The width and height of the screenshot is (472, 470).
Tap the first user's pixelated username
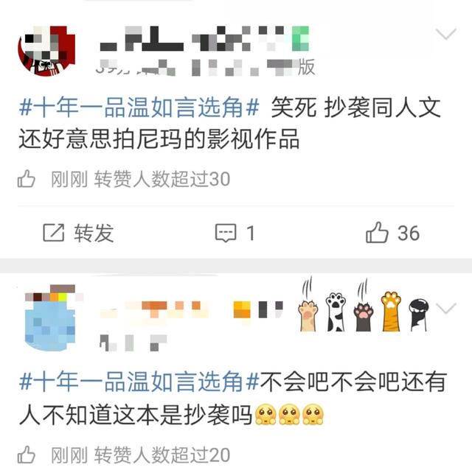tap(204, 38)
